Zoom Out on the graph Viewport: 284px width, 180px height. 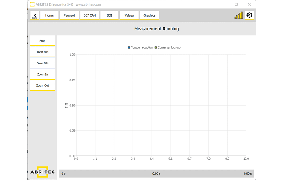click(43, 85)
